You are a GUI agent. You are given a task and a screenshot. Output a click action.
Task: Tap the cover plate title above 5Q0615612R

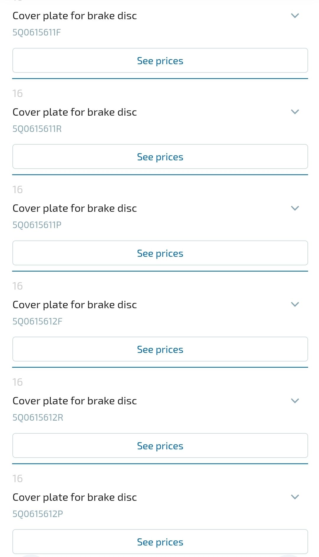coord(75,401)
